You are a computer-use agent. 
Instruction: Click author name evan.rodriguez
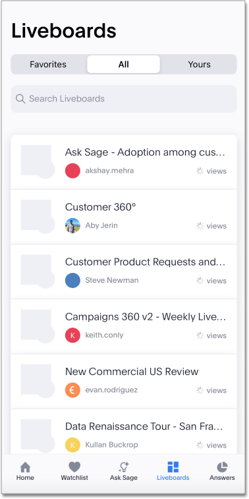[111, 390]
